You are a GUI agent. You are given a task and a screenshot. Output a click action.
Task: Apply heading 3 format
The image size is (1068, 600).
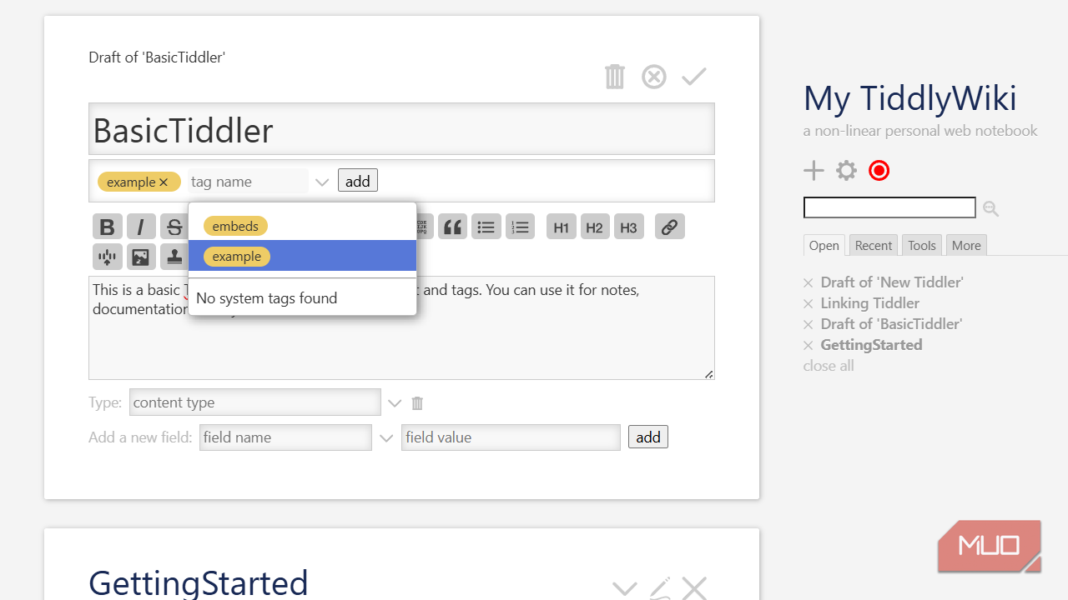629,227
